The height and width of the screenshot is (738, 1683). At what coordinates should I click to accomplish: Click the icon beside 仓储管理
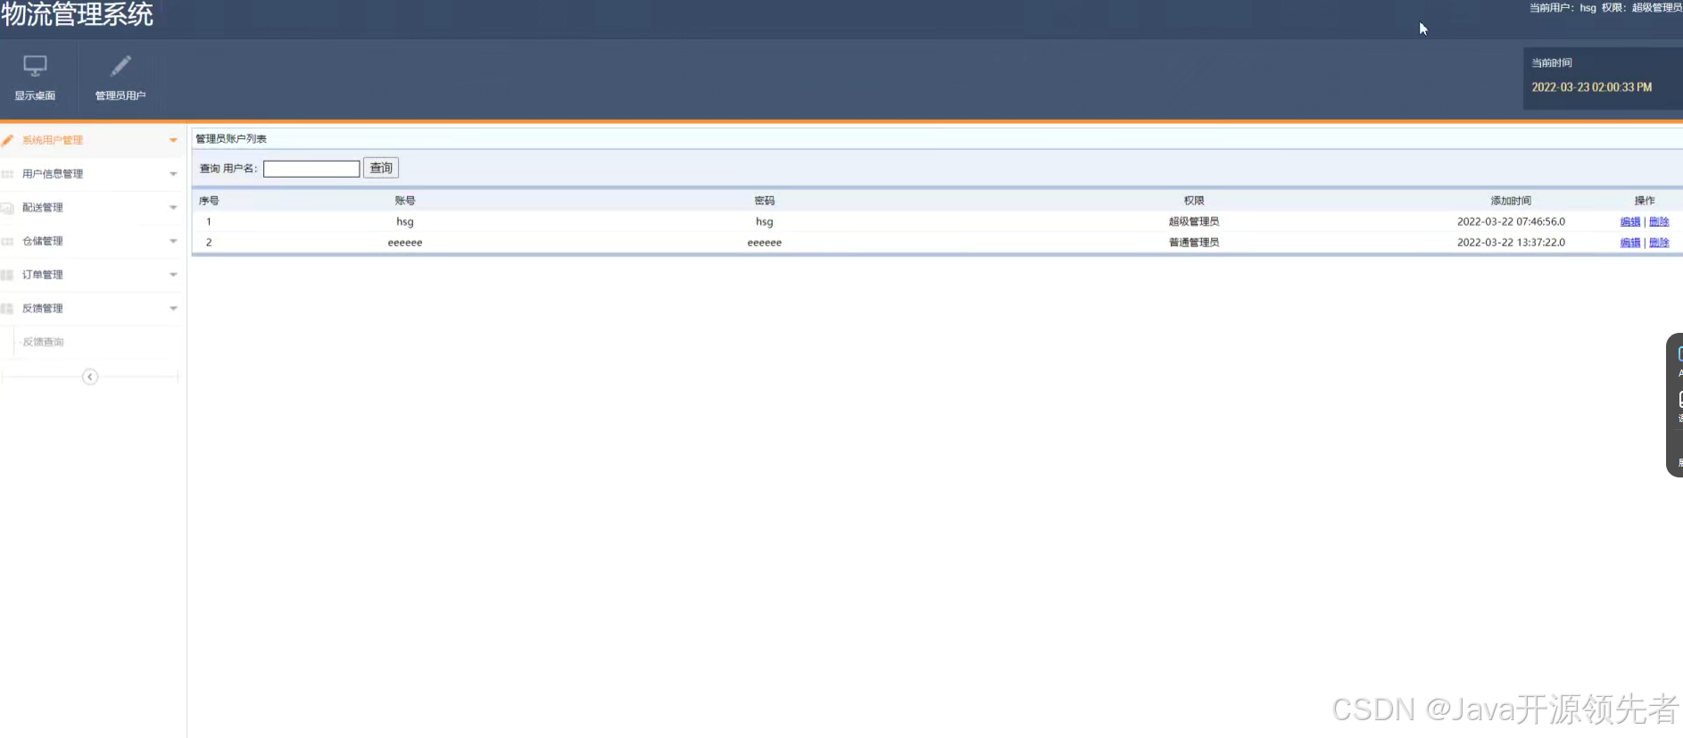pyautogui.click(x=7, y=242)
